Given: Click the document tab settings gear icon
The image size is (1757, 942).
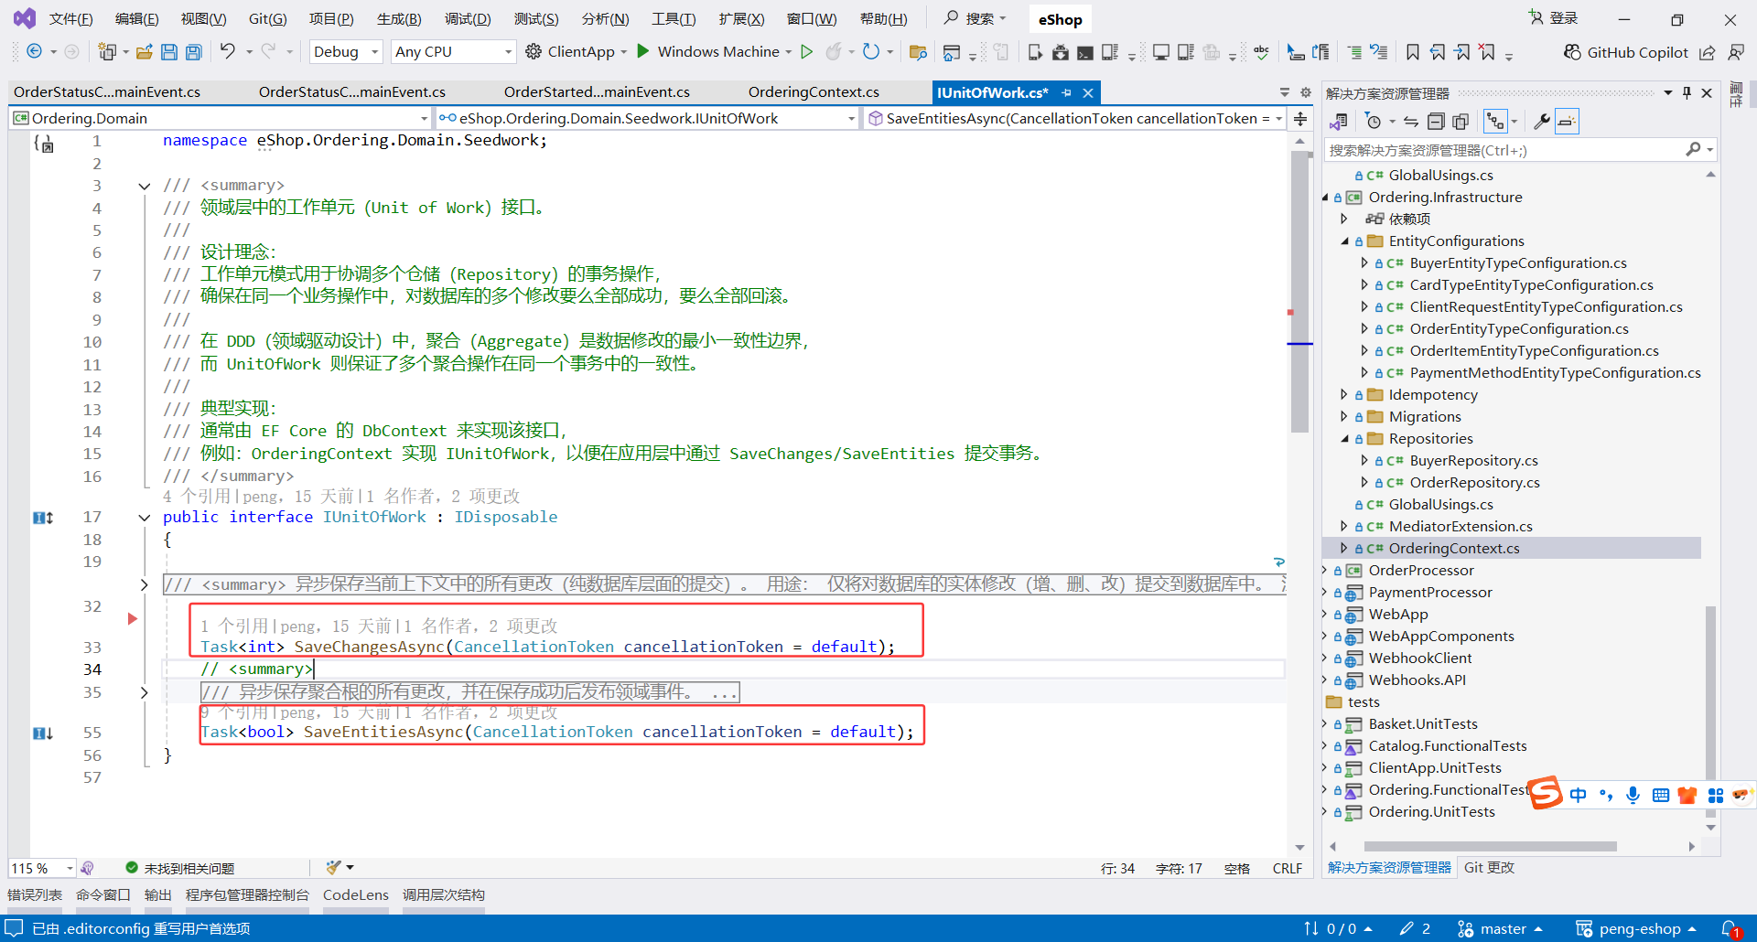Looking at the screenshot, I should tap(1306, 92).
